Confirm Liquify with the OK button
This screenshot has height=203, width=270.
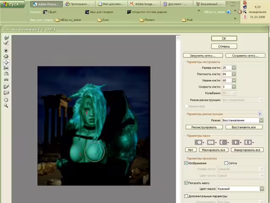(x=224, y=38)
